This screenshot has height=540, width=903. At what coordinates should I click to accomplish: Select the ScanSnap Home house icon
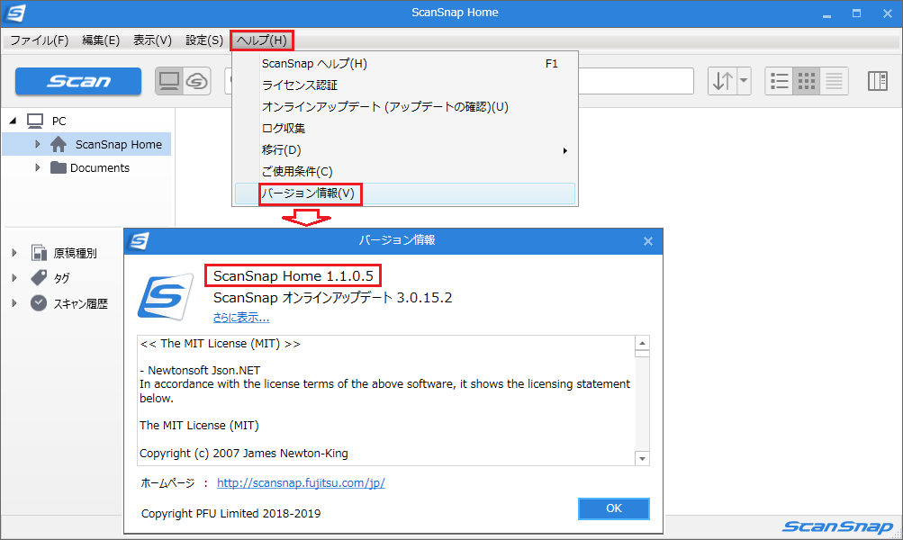point(59,145)
